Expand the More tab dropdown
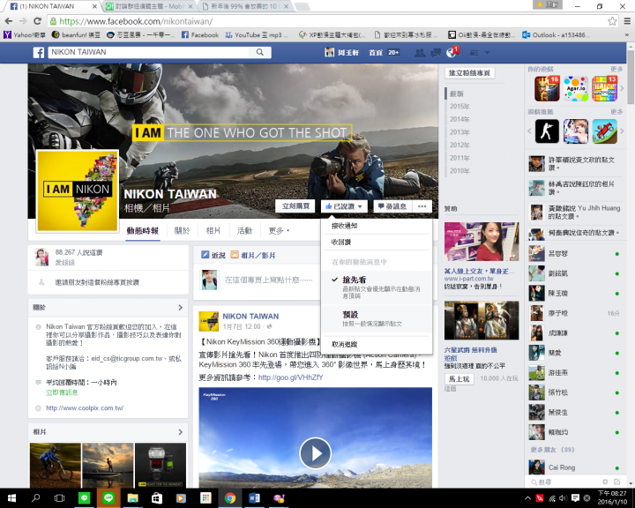Image resolution: width=635 pixels, height=508 pixels. point(279,230)
